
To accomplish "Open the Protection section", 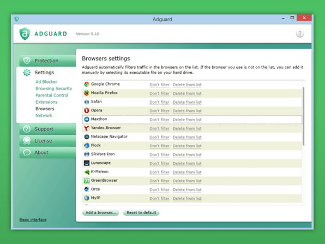I will point(47,61).
